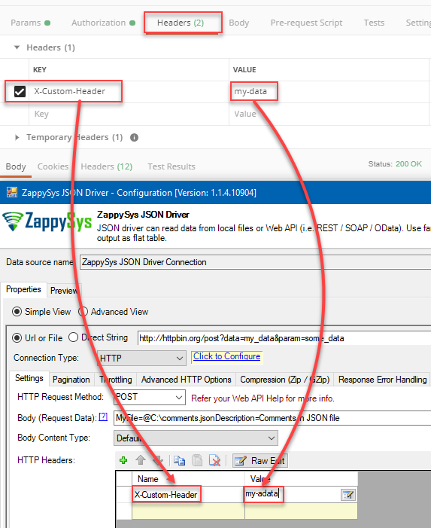Click the Raw Edit button
This screenshot has height=528, width=431.
point(260,461)
